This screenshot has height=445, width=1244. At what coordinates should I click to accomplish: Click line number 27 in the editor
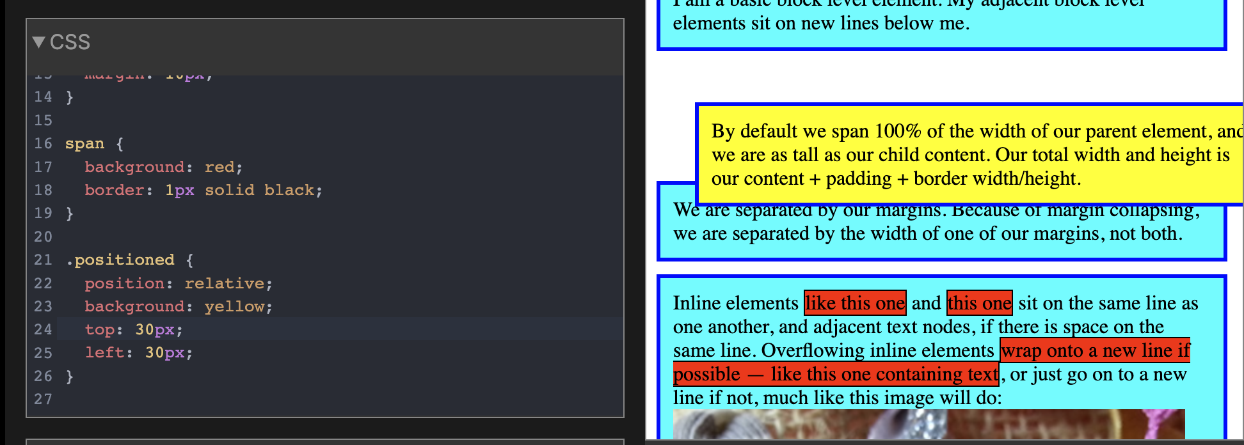point(43,400)
